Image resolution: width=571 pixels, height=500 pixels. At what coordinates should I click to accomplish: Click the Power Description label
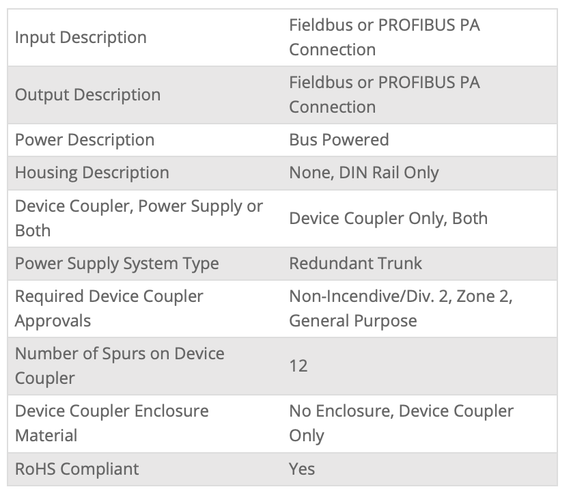85,140
